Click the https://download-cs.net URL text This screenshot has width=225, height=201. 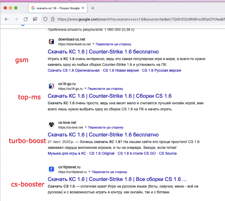click(x=74, y=44)
